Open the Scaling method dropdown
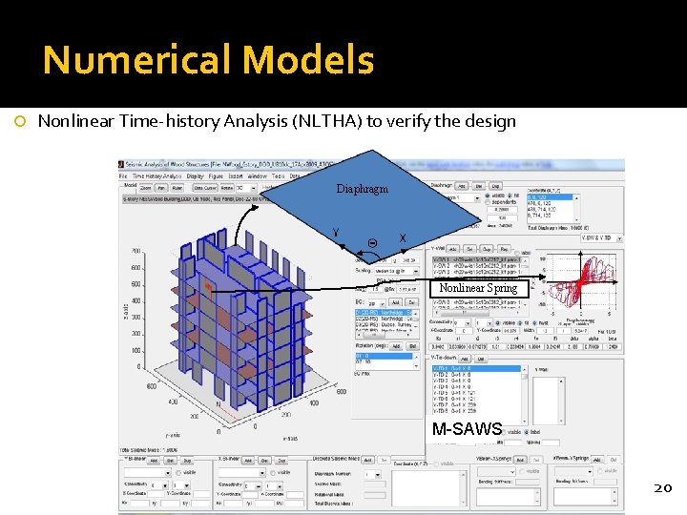Screen dimensions: 687x515 tap(397, 272)
